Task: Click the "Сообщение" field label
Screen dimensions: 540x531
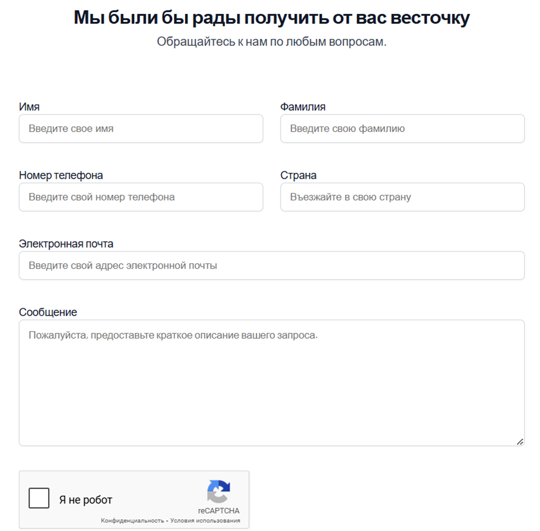Action: point(48,312)
